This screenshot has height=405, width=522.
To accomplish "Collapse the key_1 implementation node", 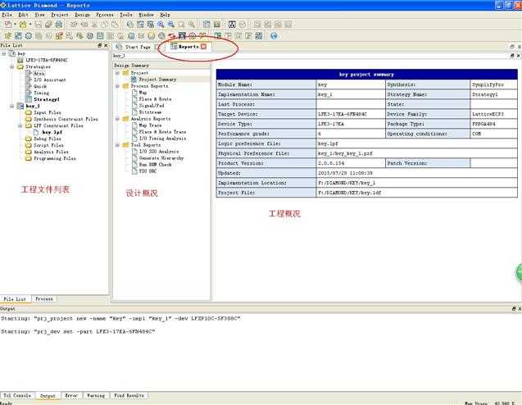I will point(12,106).
